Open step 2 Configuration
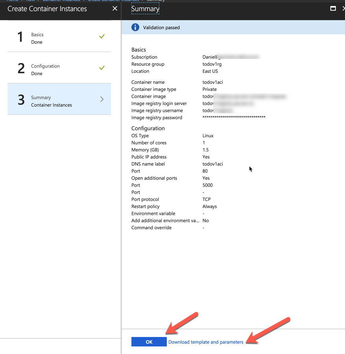Image resolution: width=345 pixels, height=354 pixels. 59,68
